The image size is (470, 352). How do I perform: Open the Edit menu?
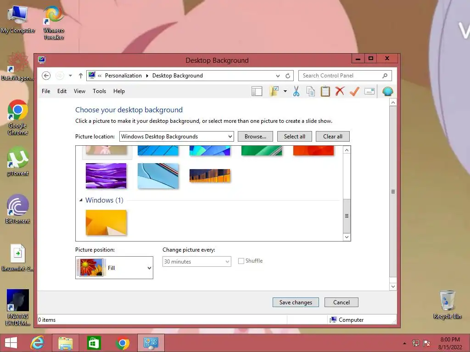pos(62,91)
